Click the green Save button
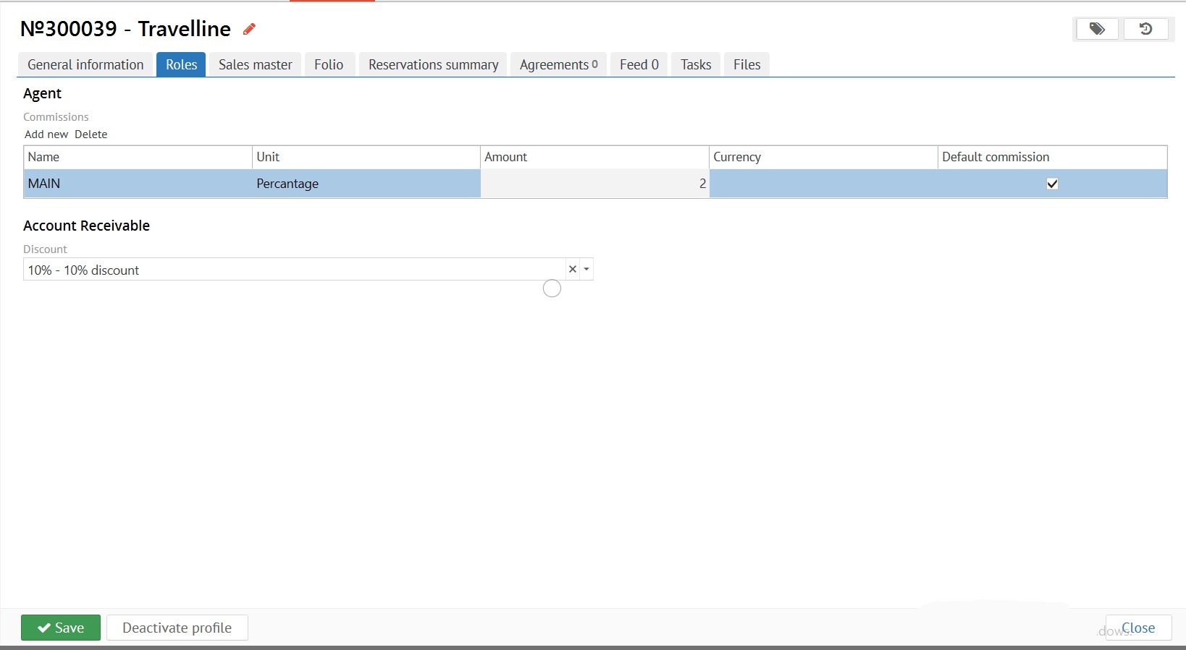The height and width of the screenshot is (650, 1186). (x=61, y=628)
